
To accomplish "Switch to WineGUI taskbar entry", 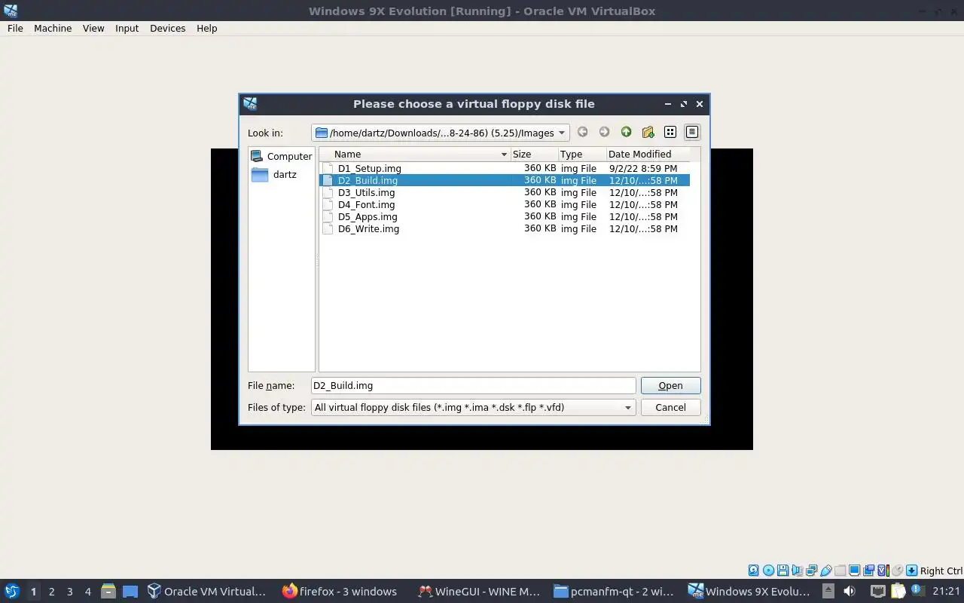I will (479, 591).
